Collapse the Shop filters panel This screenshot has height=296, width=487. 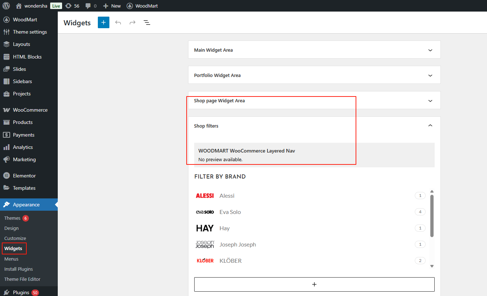[x=430, y=125]
